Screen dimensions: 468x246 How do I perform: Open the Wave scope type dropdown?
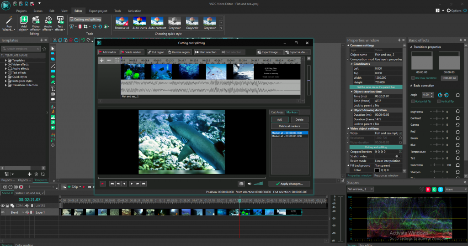[x=455, y=189]
